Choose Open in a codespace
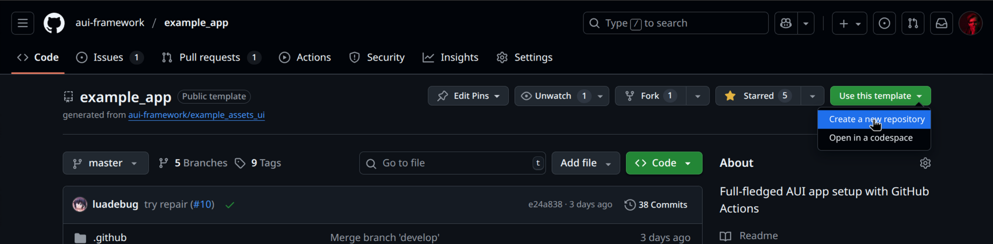The width and height of the screenshot is (993, 244). [871, 138]
